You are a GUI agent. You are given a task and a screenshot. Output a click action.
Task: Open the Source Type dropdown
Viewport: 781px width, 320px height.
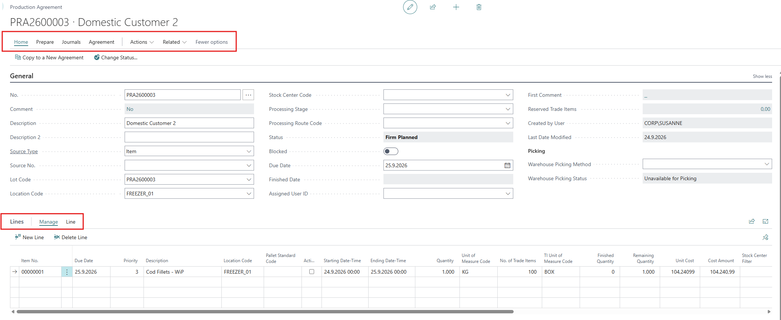249,151
